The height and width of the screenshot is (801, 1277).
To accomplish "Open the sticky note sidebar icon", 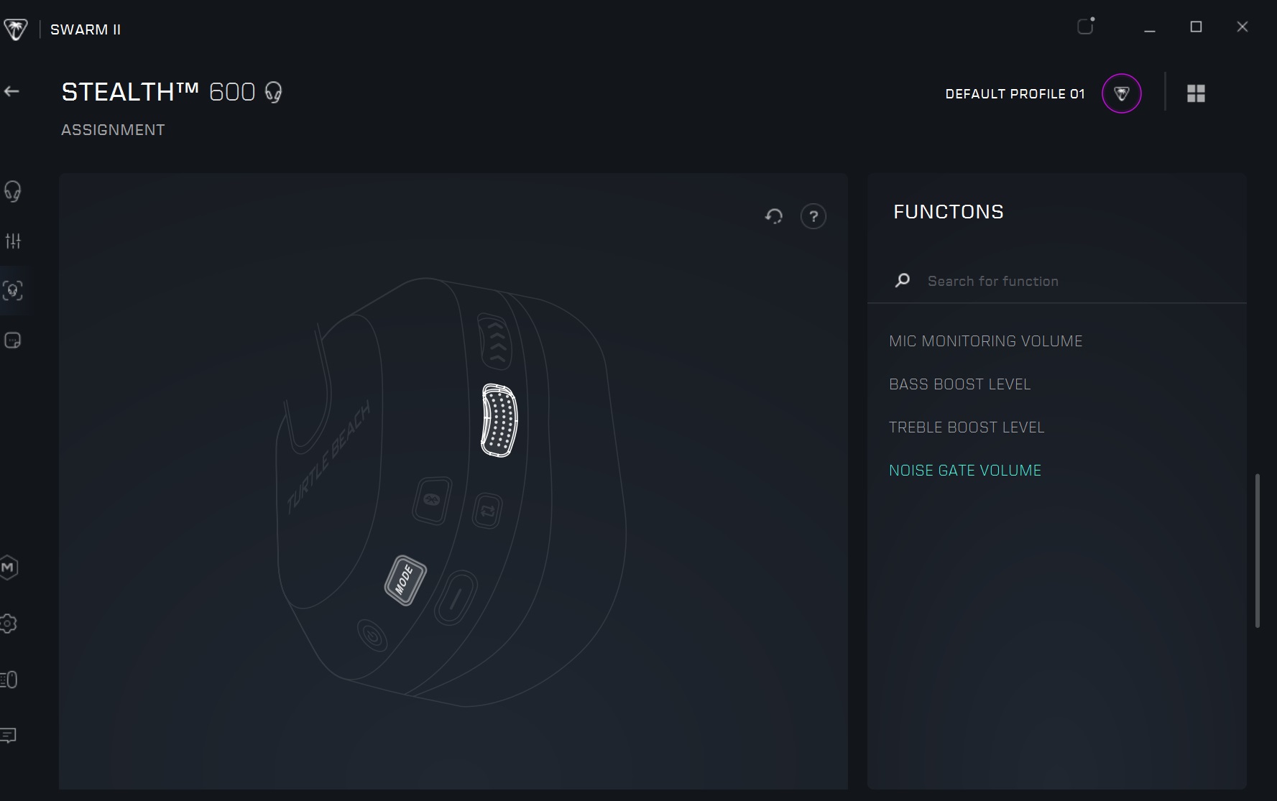I will (13, 340).
